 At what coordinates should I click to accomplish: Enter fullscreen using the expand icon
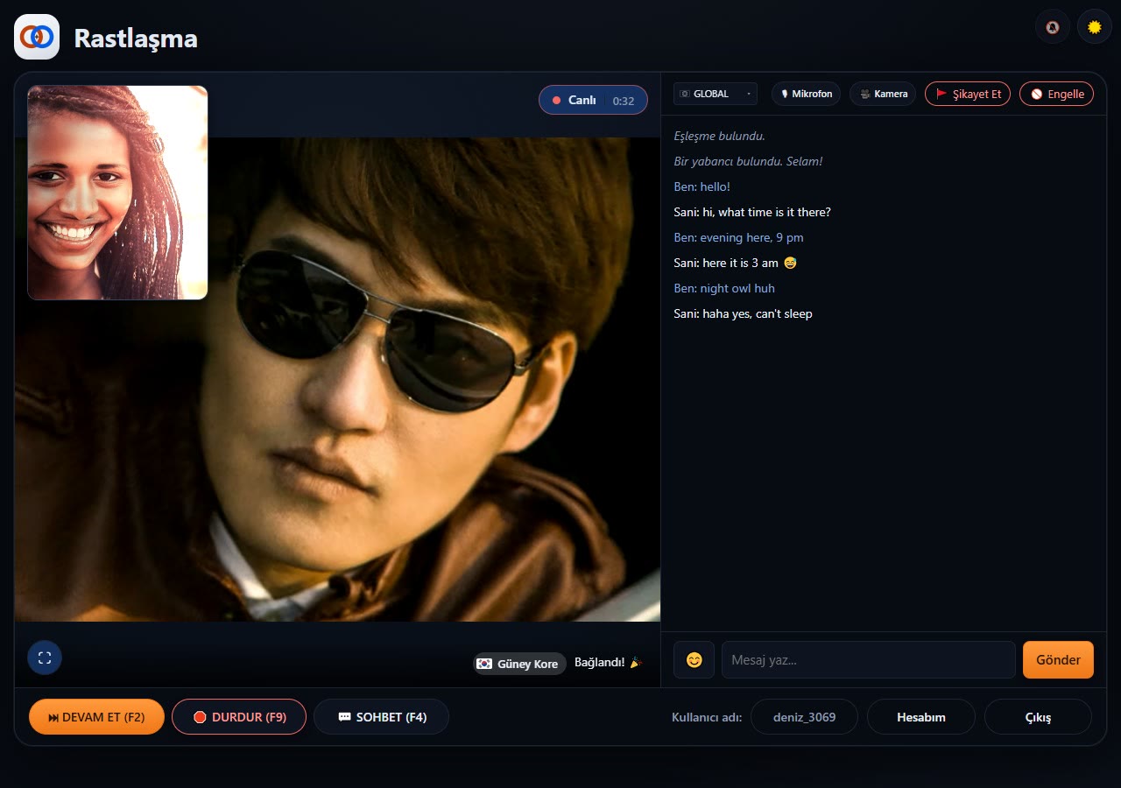pyautogui.click(x=45, y=658)
